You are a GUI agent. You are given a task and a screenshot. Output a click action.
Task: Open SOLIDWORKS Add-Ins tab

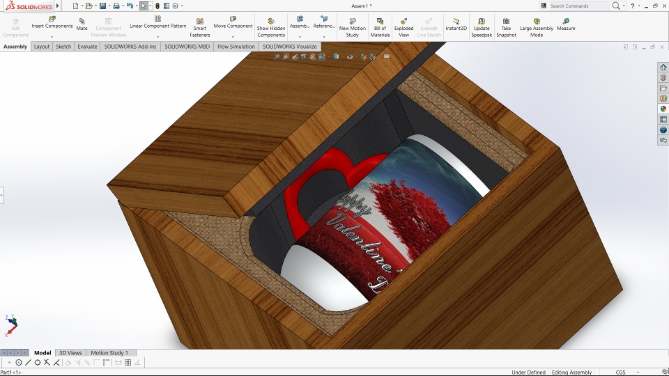coord(130,47)
